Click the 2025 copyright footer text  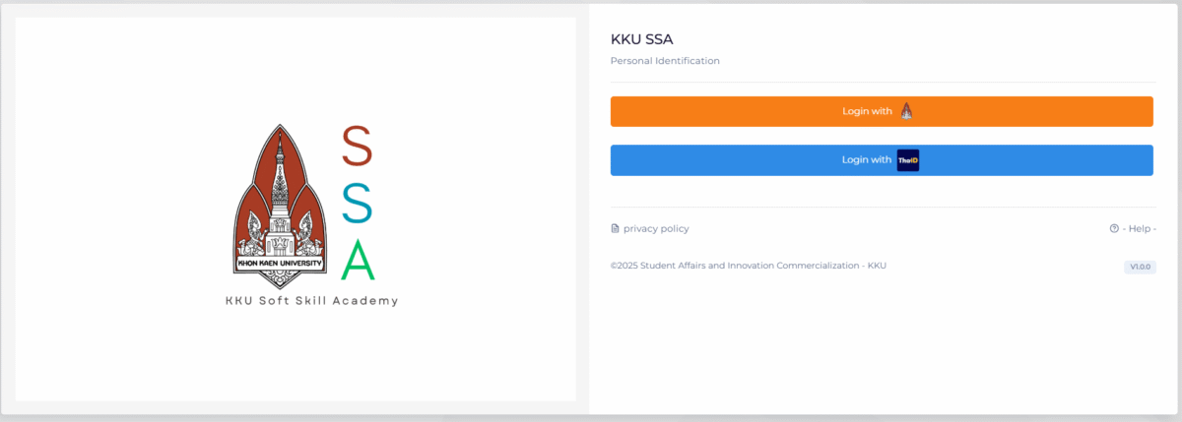(748, 266)
